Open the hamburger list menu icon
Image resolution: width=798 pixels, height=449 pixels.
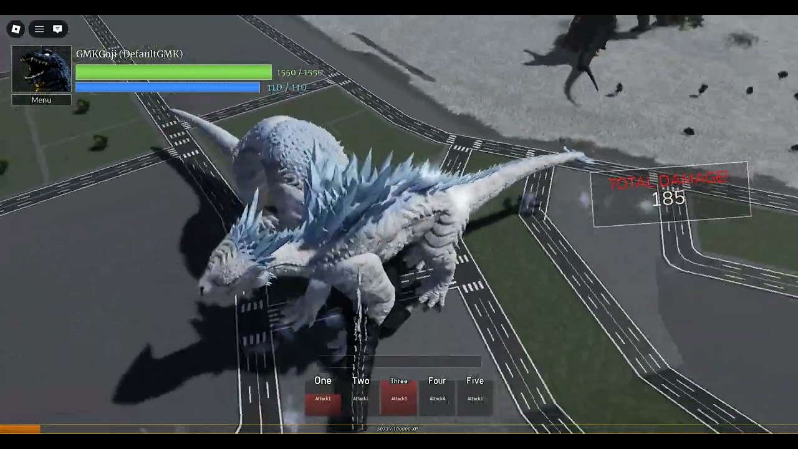tap(39, 29)
